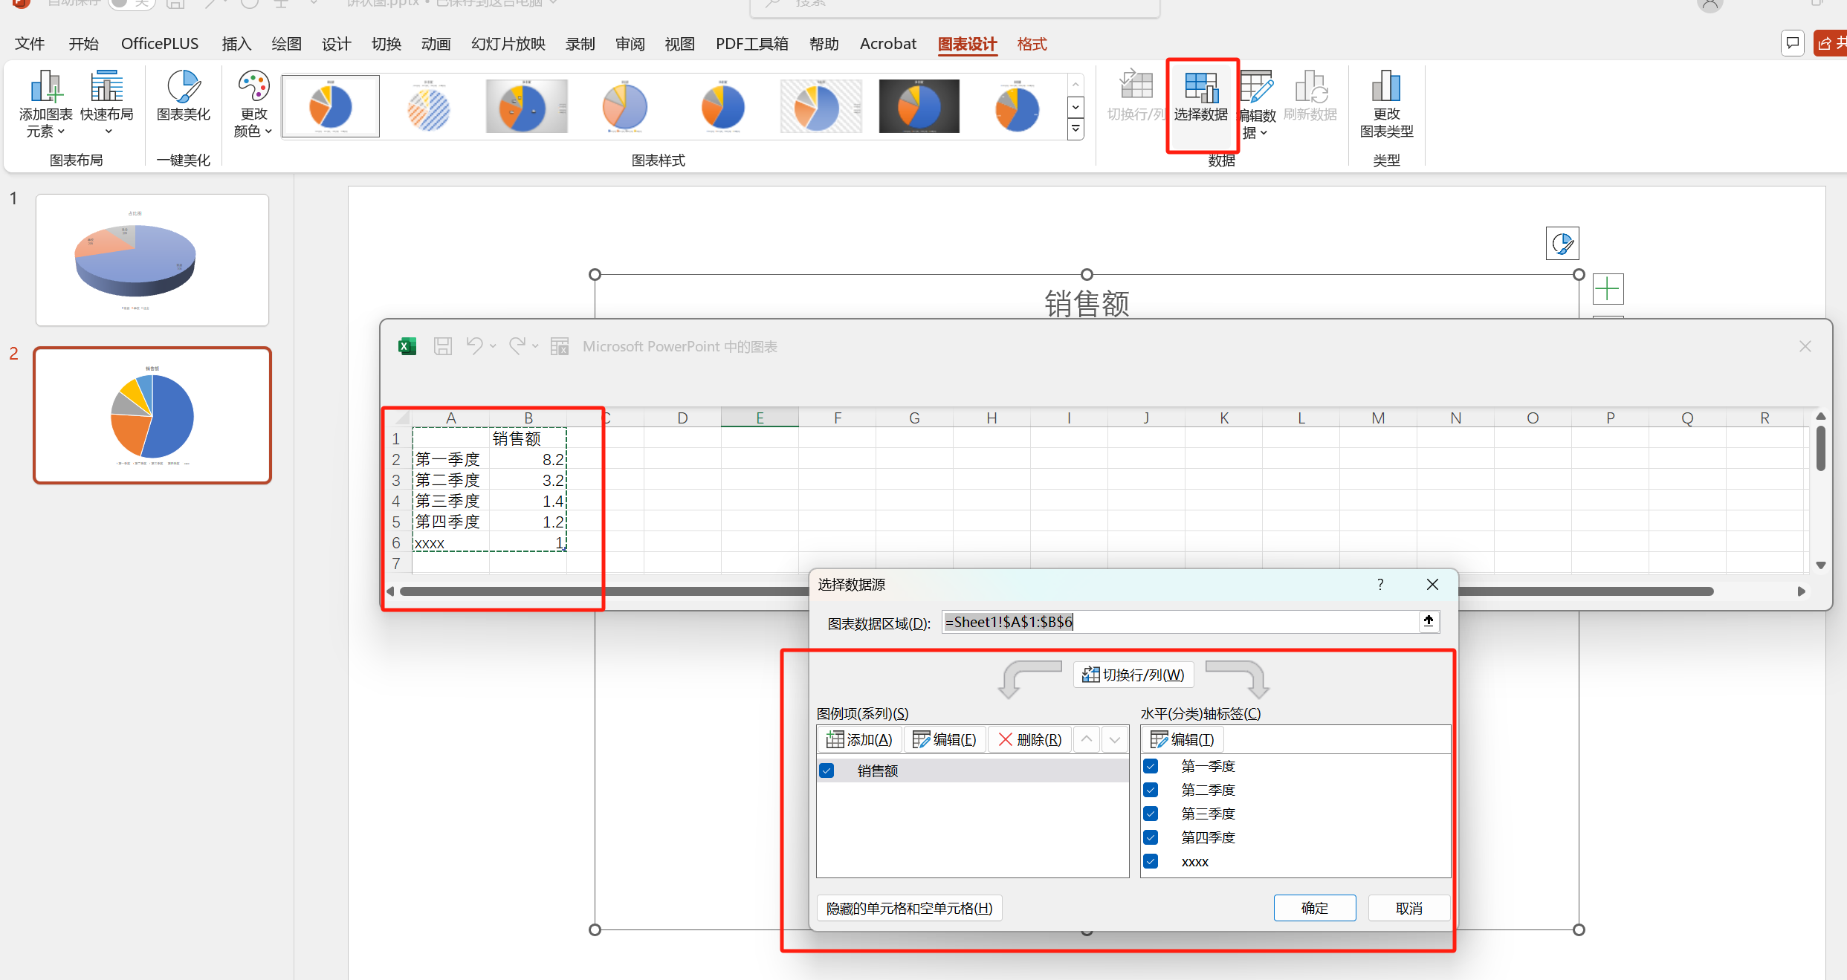Click the help question mark in dialog

coord(1380,584)
